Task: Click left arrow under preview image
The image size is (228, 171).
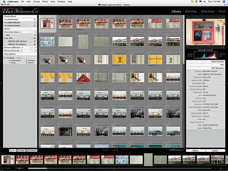Action: pos(187,47)
